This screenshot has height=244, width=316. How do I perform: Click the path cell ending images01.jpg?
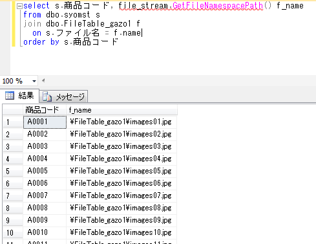(121, 122)
